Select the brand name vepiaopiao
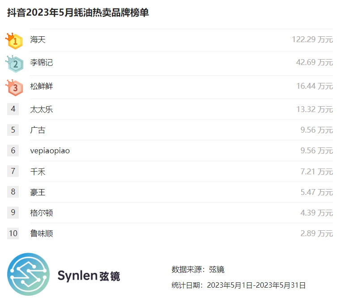 (x=50, y=151)
